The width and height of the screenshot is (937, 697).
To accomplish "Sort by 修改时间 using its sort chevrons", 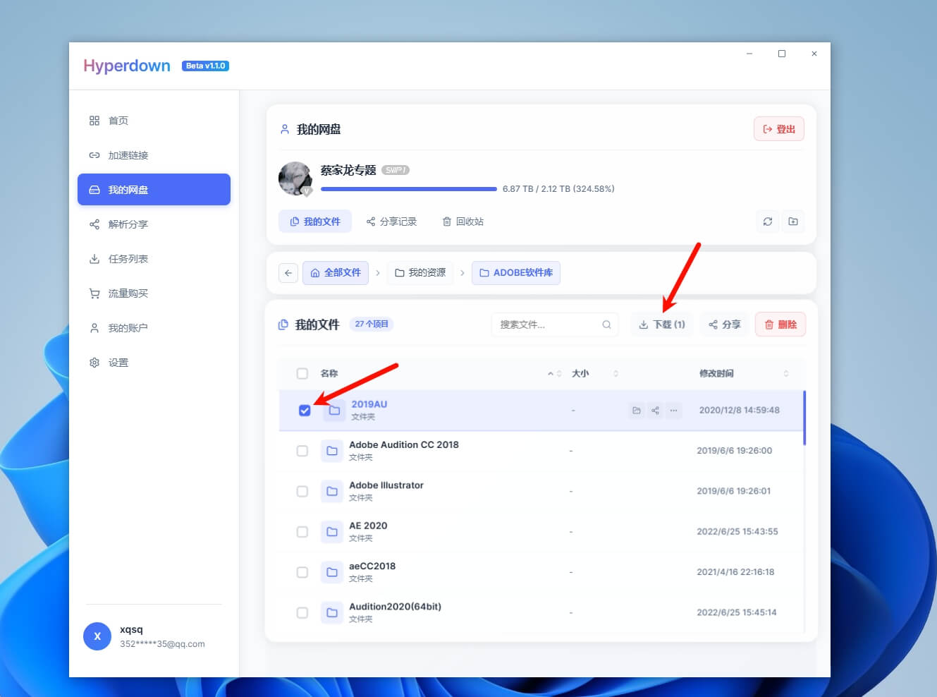I will [x=786, y=372].
